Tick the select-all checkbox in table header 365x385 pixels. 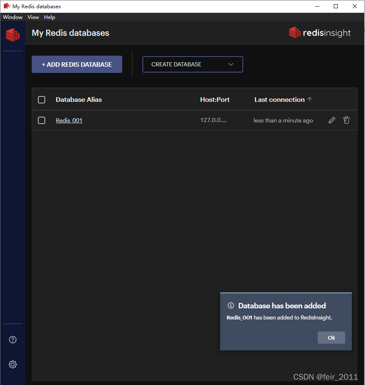coord(42,100)
